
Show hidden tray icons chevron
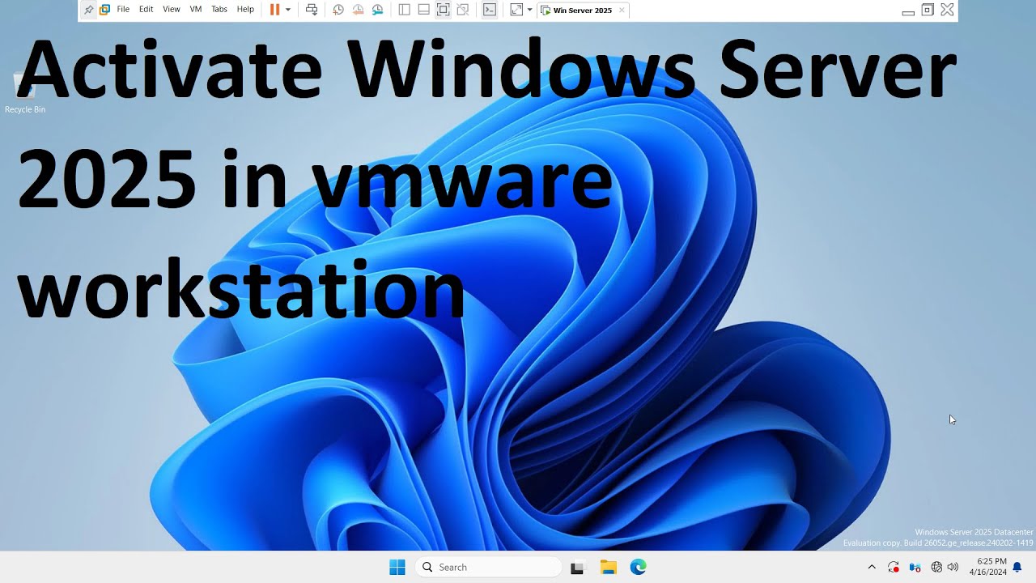pos(872,567)
